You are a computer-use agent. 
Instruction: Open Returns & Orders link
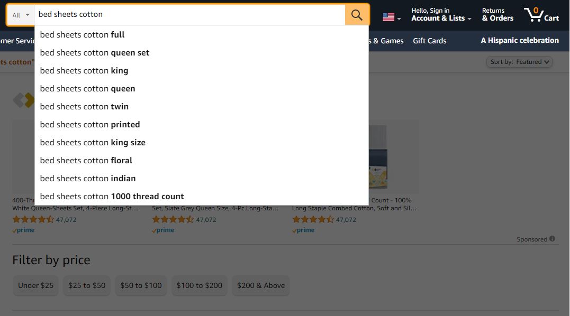click(497, 14)
